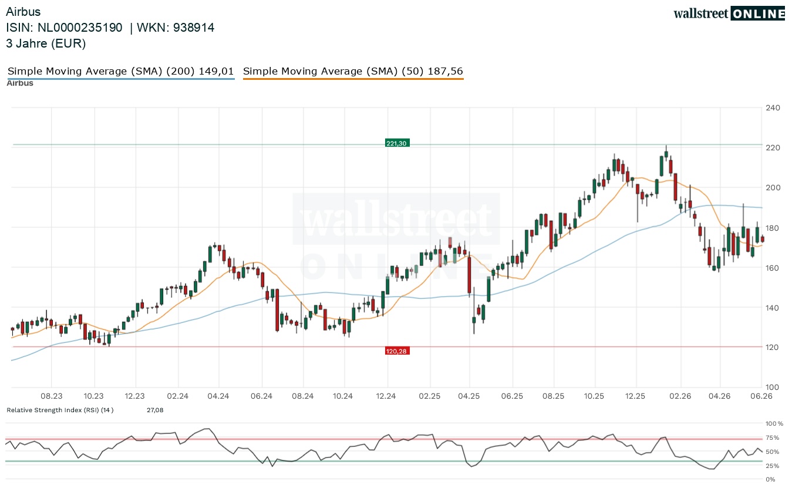The width and height of the screenshot is (792, 495).
Task: Click the 06.25 date axis label
Action: click(x=512, y=396)
